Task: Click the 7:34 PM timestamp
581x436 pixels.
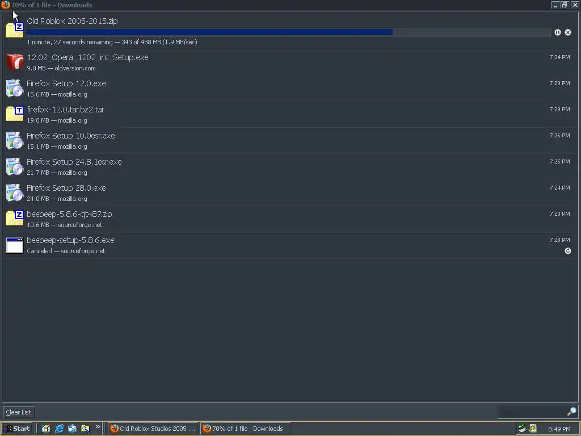Action: click(560, 57)
